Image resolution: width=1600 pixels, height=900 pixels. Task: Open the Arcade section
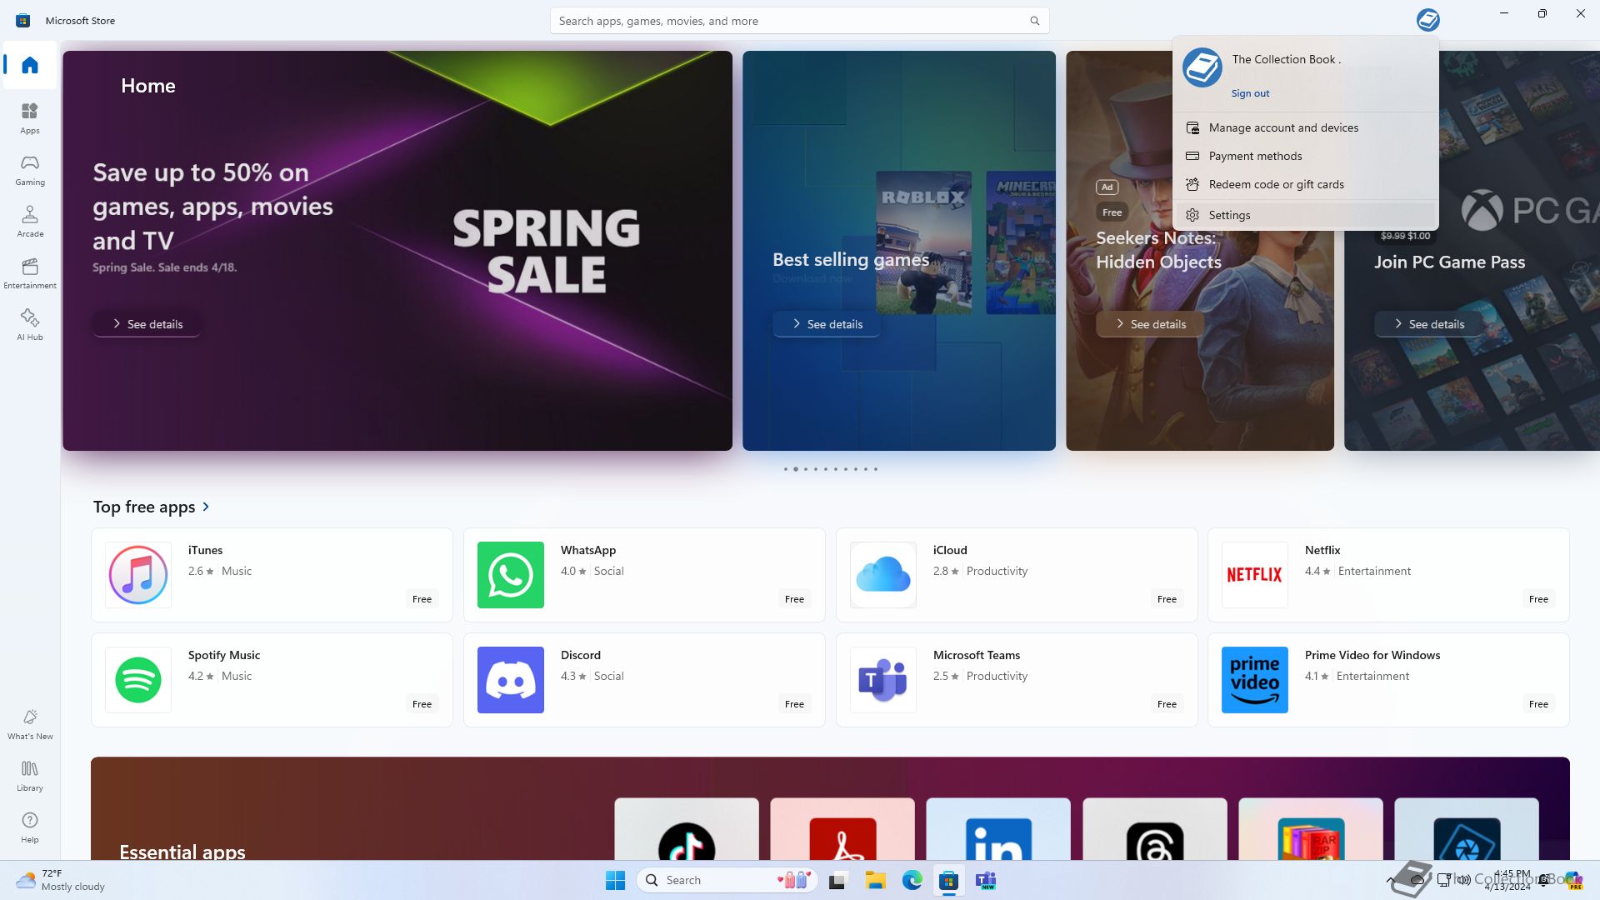click(30, 222)
